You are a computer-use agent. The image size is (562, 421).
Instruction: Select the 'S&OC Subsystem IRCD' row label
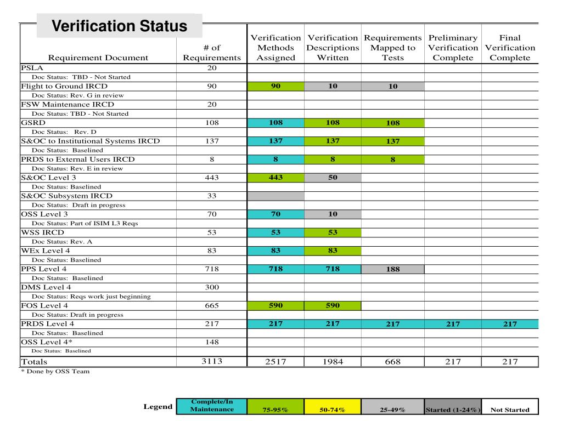(66, 196)
